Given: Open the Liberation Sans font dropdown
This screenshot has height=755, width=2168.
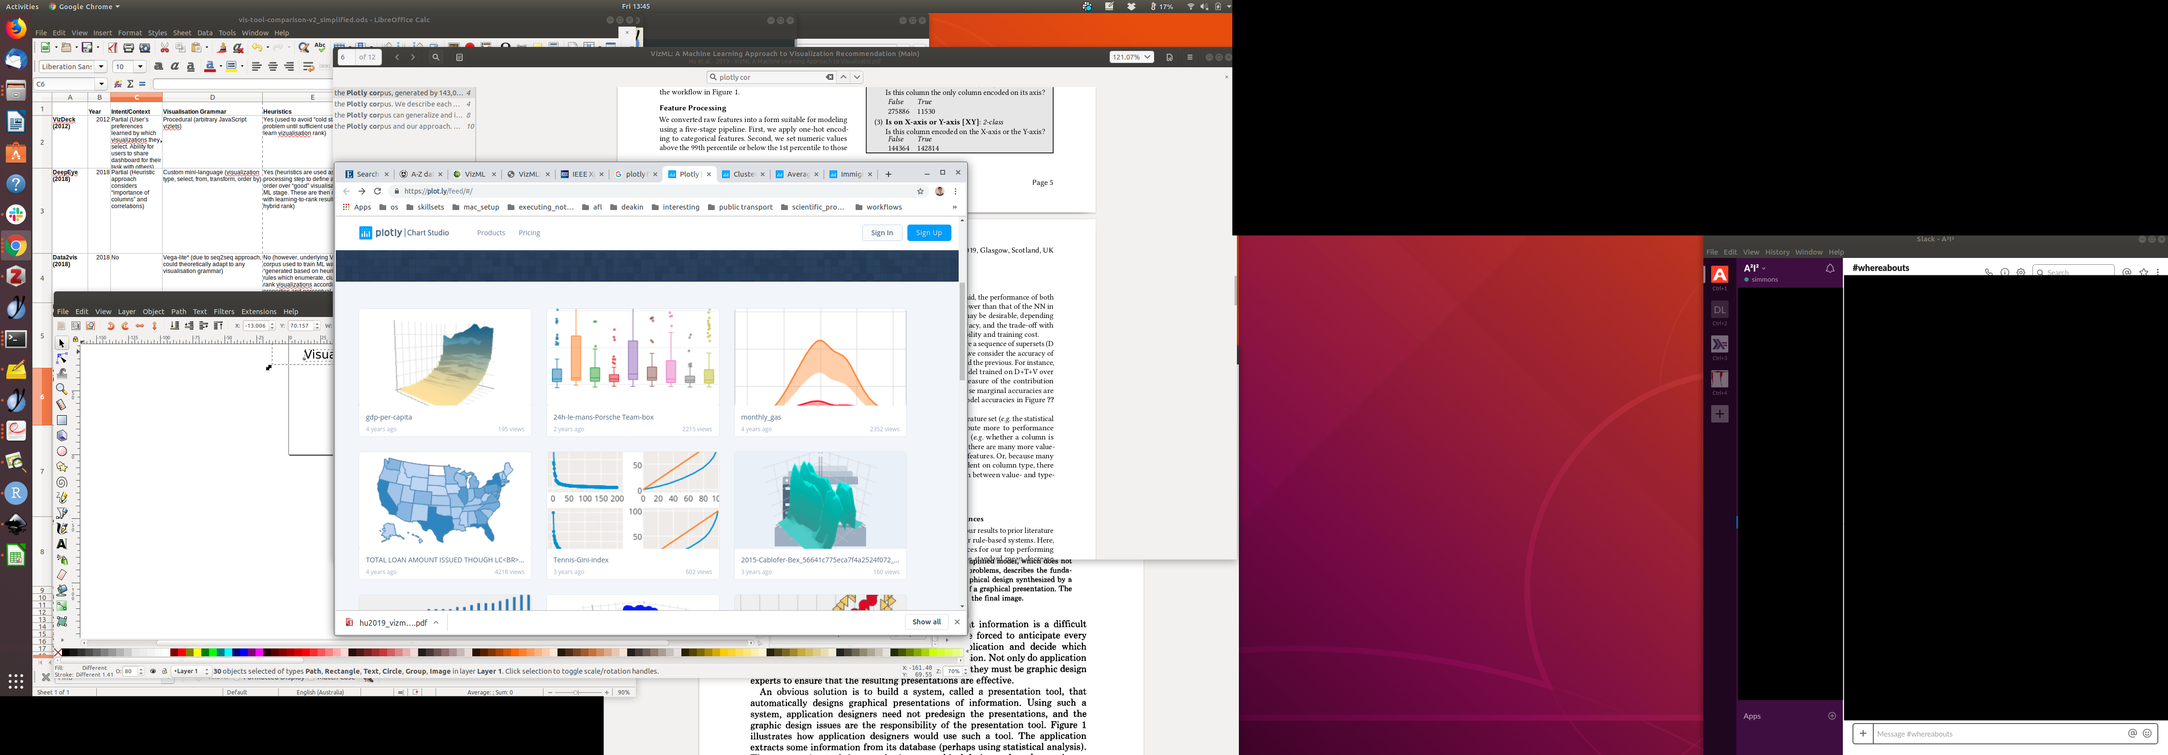Looking at the screenshot, I should pos(101,66).
